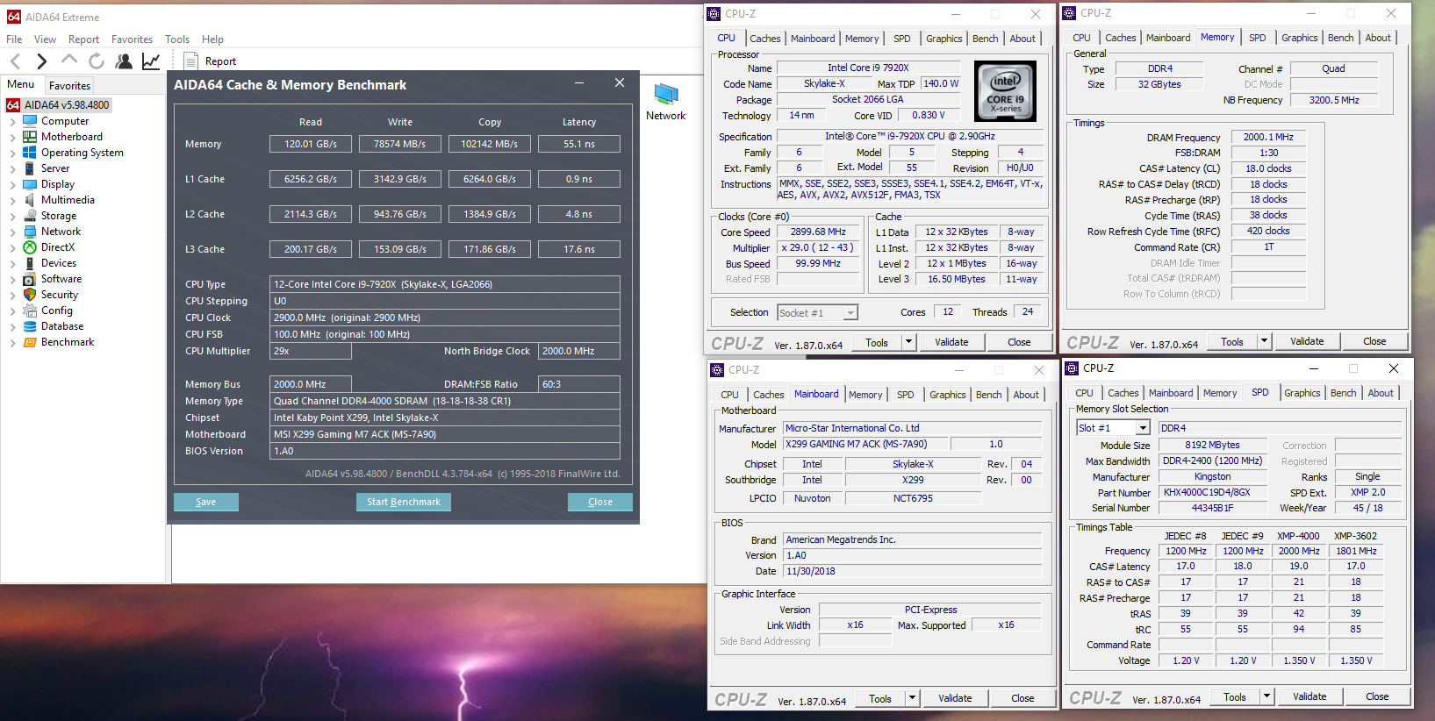Click the Back arrow in AIDA64 toolbar

15,61
